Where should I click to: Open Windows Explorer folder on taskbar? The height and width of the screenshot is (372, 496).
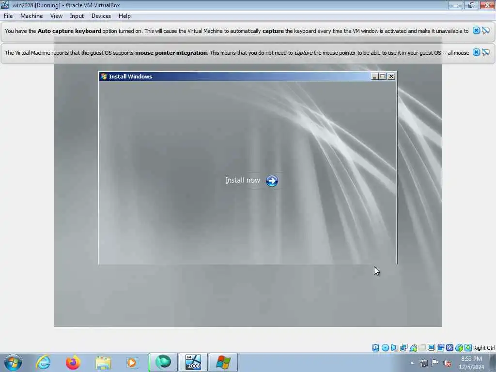(x=103, y=362)
